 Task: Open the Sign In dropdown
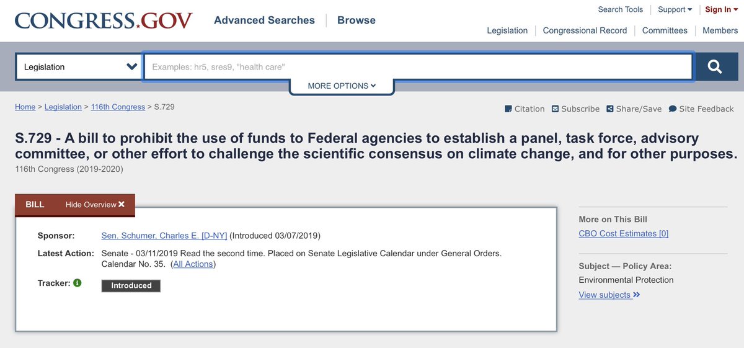(722, 9)
